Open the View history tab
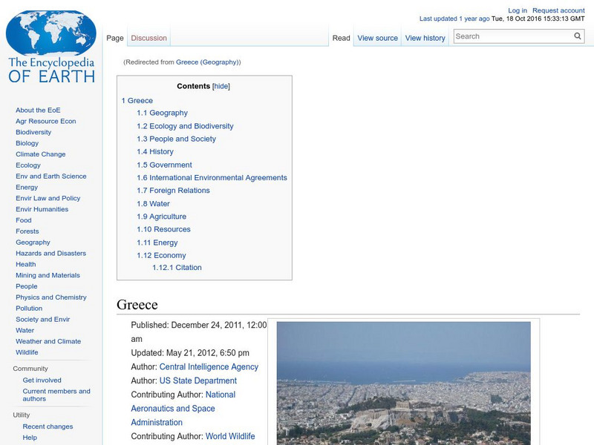The height and width of the screenshot is (445, 594). pyautogui.click(x=425, y=37)
